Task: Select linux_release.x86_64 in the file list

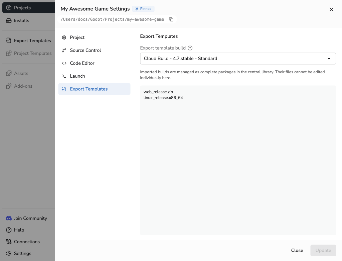Action: [163, 98]
